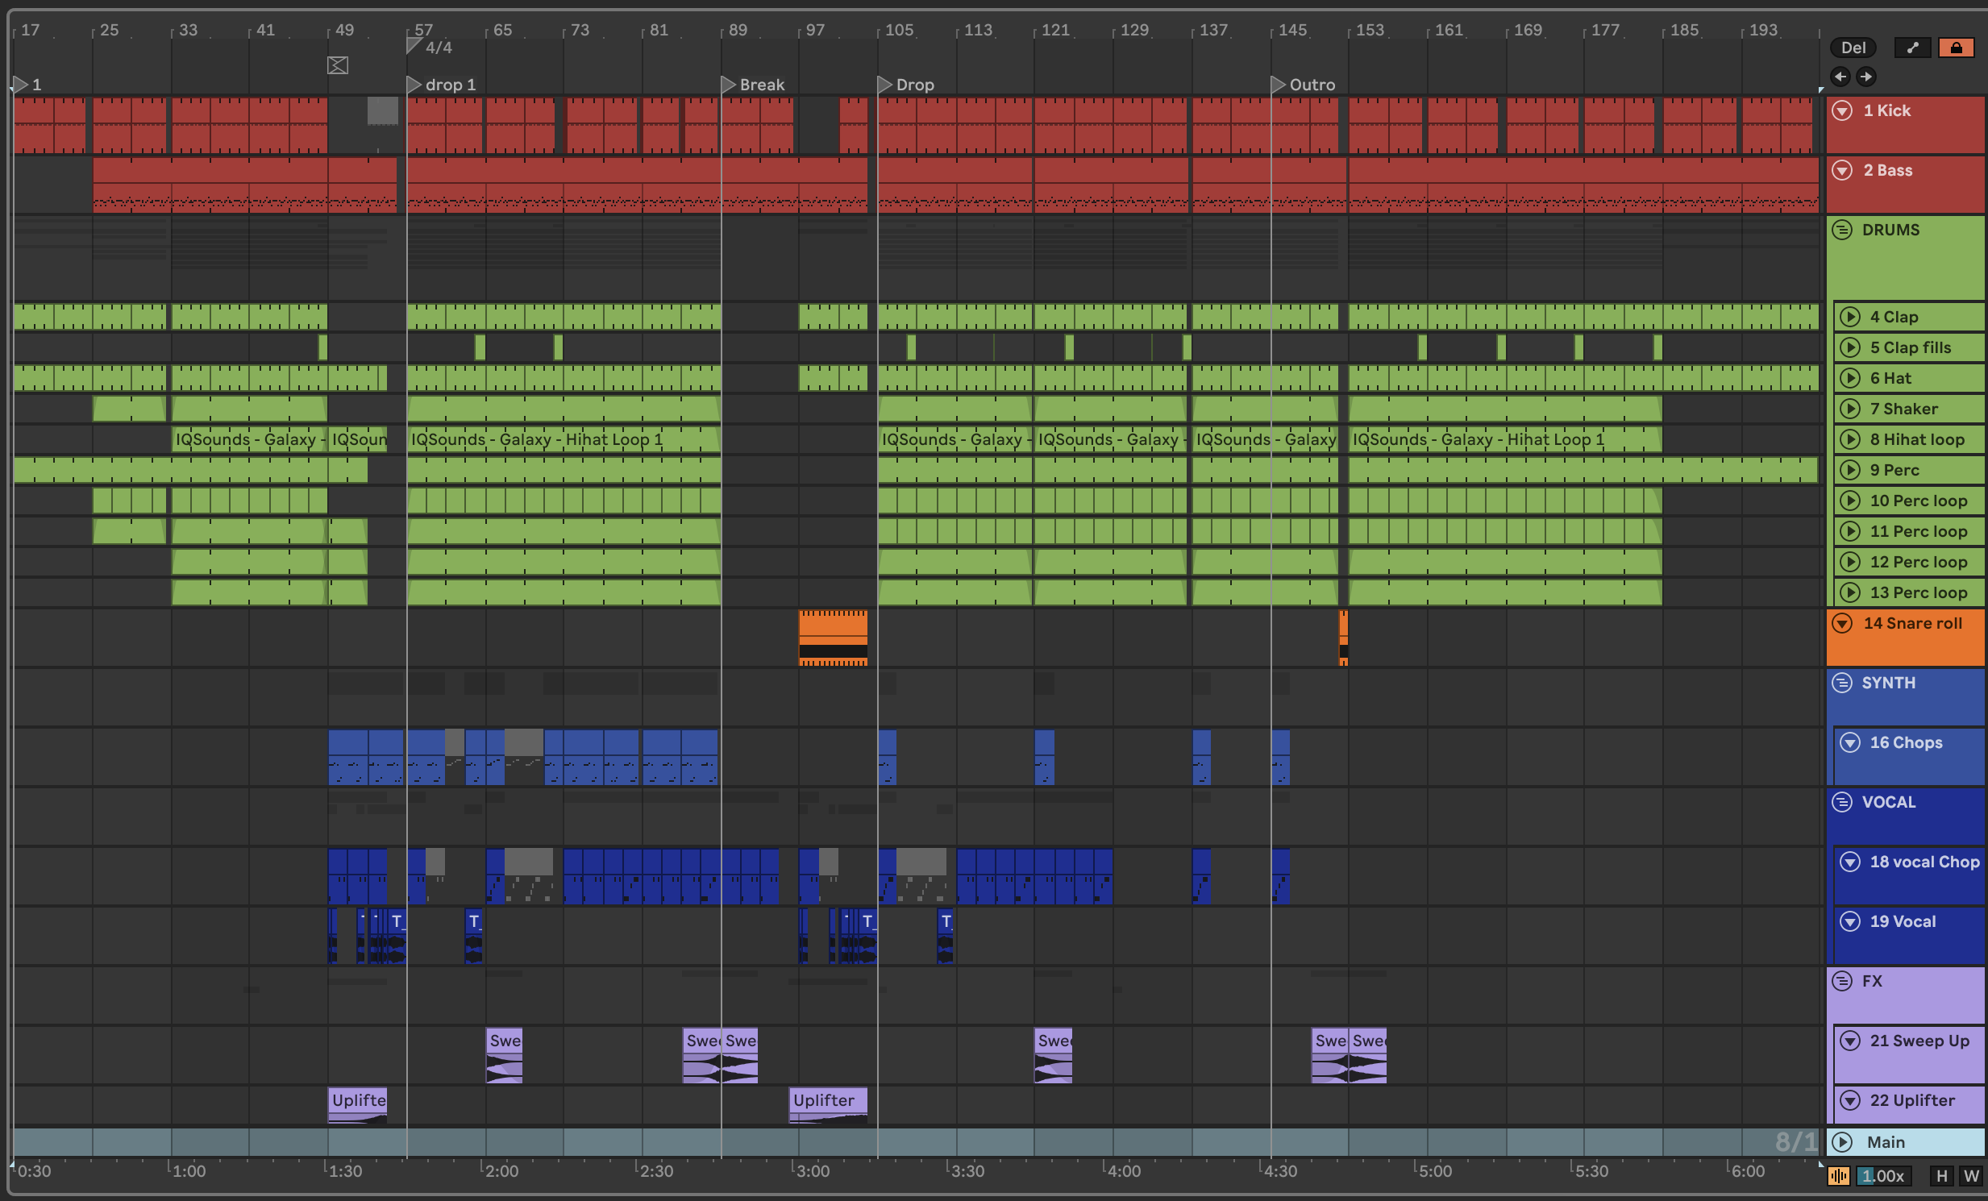
Task: Jump to the previous locator
Action: [x=1840, y=77]
